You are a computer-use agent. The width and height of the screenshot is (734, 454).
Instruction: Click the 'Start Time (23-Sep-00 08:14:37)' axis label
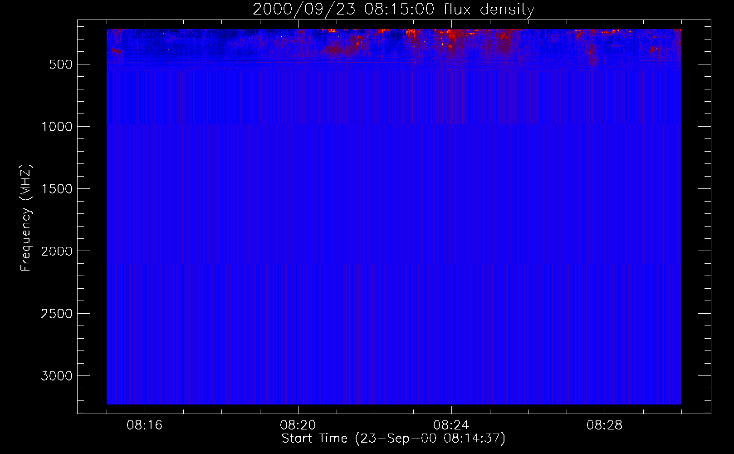[393, 439]
